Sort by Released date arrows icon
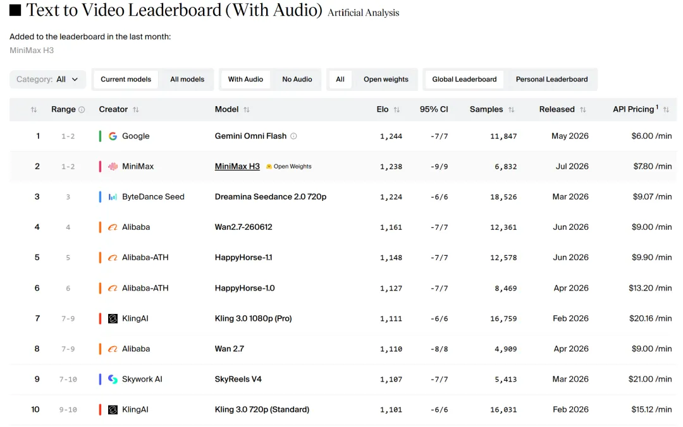 coord(583,110)
